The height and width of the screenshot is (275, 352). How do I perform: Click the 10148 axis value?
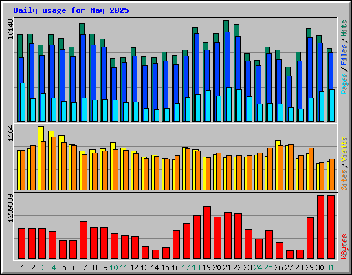tap(10, 29)
